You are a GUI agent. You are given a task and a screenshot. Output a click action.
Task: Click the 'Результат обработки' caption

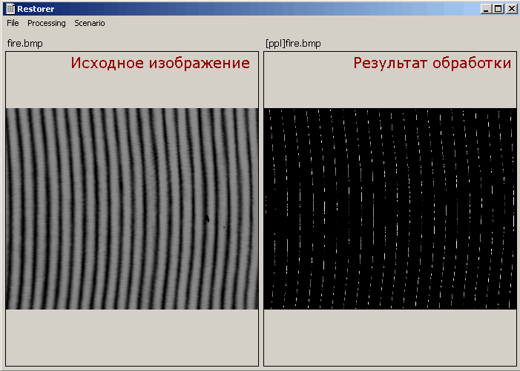click(x=432, y=63)
